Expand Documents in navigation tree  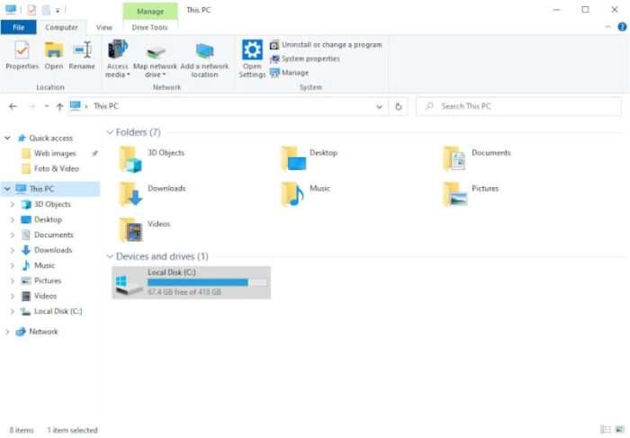coord(12,235)
